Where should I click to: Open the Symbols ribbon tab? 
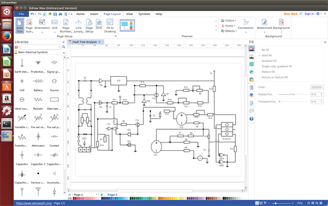[144, 14]
